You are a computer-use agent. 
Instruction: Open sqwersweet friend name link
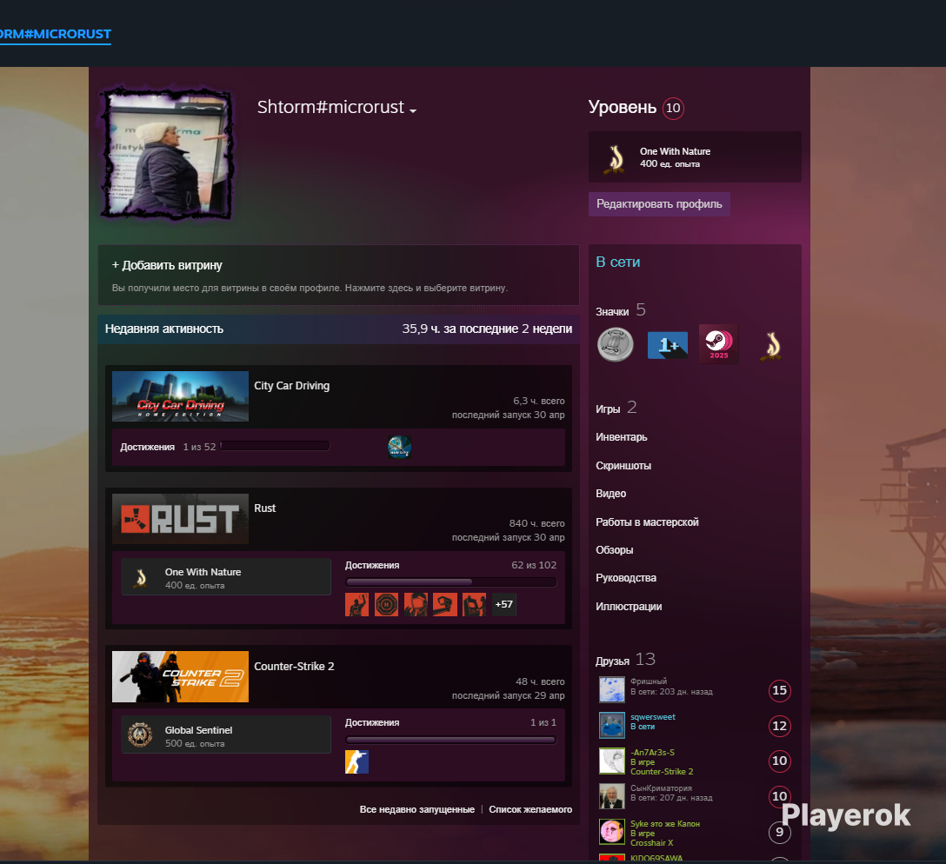653,717
